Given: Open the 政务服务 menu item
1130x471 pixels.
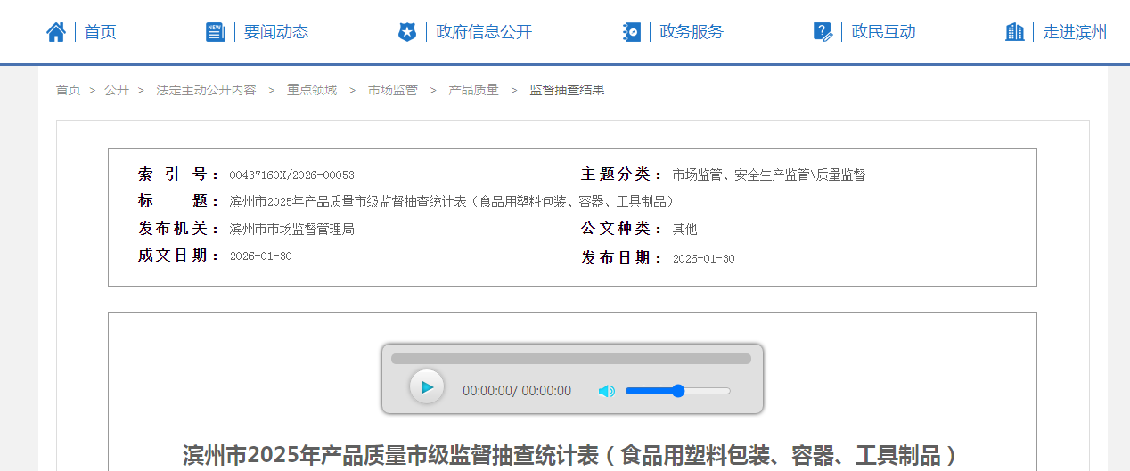Looking at the screenshot, I should 692,32.
